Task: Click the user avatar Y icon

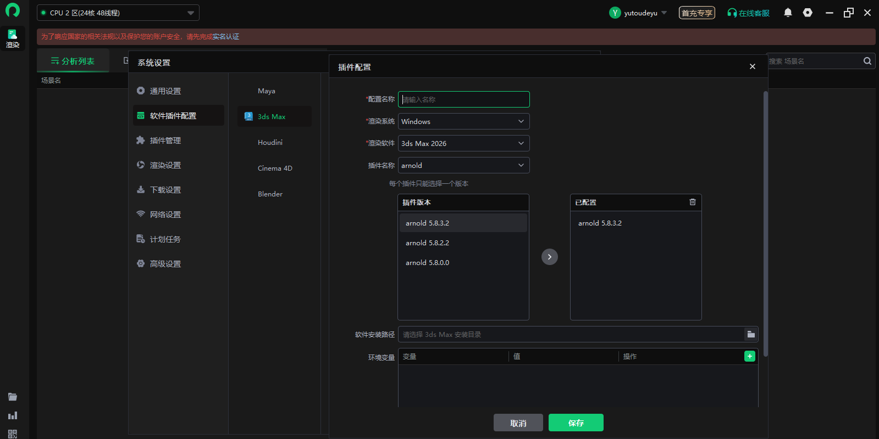Action: pyautogui.click(x=615, y=13)
